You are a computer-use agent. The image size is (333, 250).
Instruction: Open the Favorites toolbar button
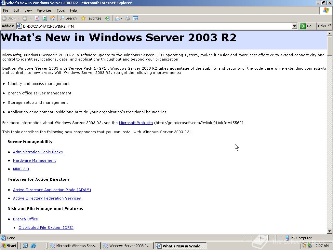91,18
